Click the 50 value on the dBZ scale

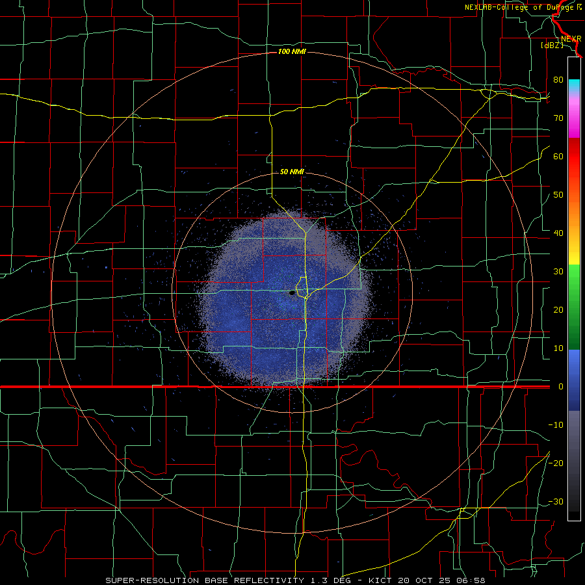(x=558, y=195)
